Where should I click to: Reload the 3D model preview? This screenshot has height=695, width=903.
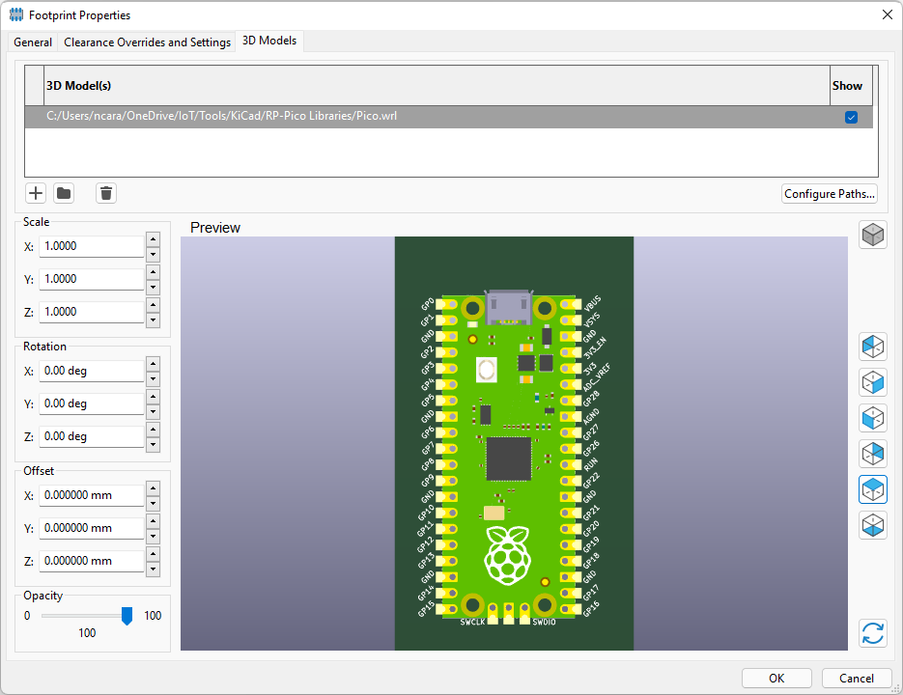[x=872, y=632]
